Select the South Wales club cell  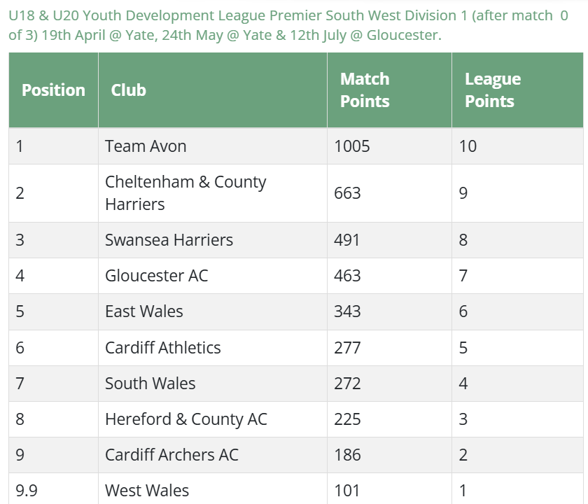[150, 384]
